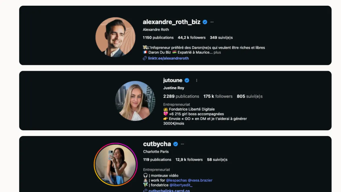Open the three-dot menu beside cutbycha
The width and height of the screenshot is (341, 192).
coord(182,144)
